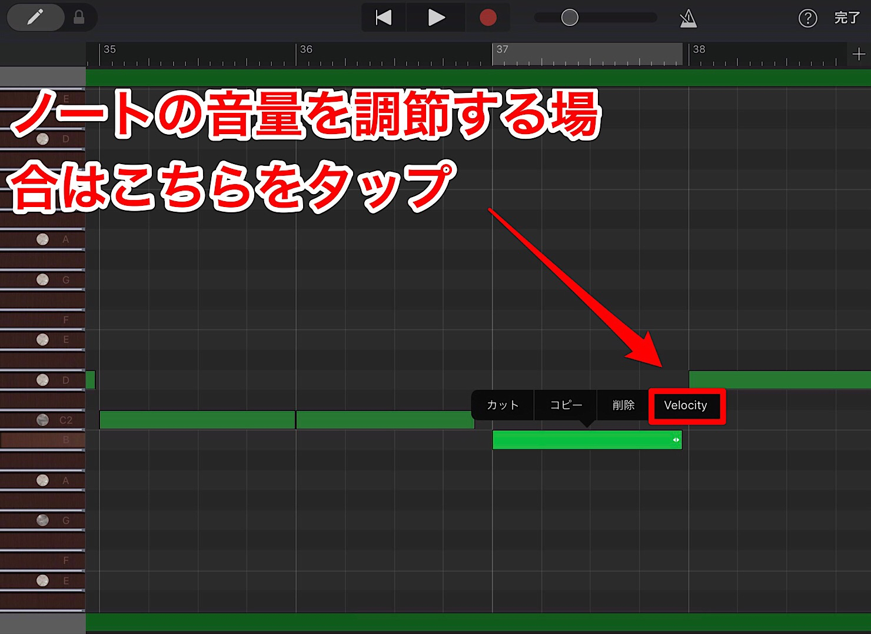Image resolution: width=871 pixels, height=634 pixels.
Task: Start playback with the play button
Action: (x=436, y=18)
